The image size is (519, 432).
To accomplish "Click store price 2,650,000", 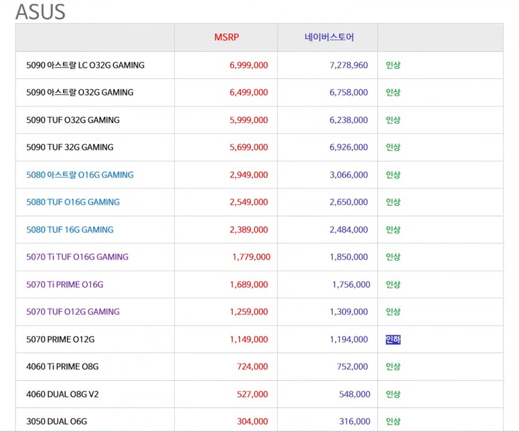I will point(348,202).
